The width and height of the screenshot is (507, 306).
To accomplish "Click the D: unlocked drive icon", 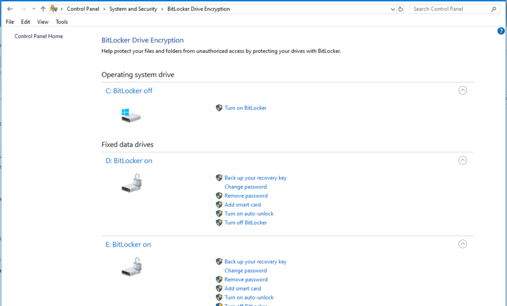I will [132, 183].
